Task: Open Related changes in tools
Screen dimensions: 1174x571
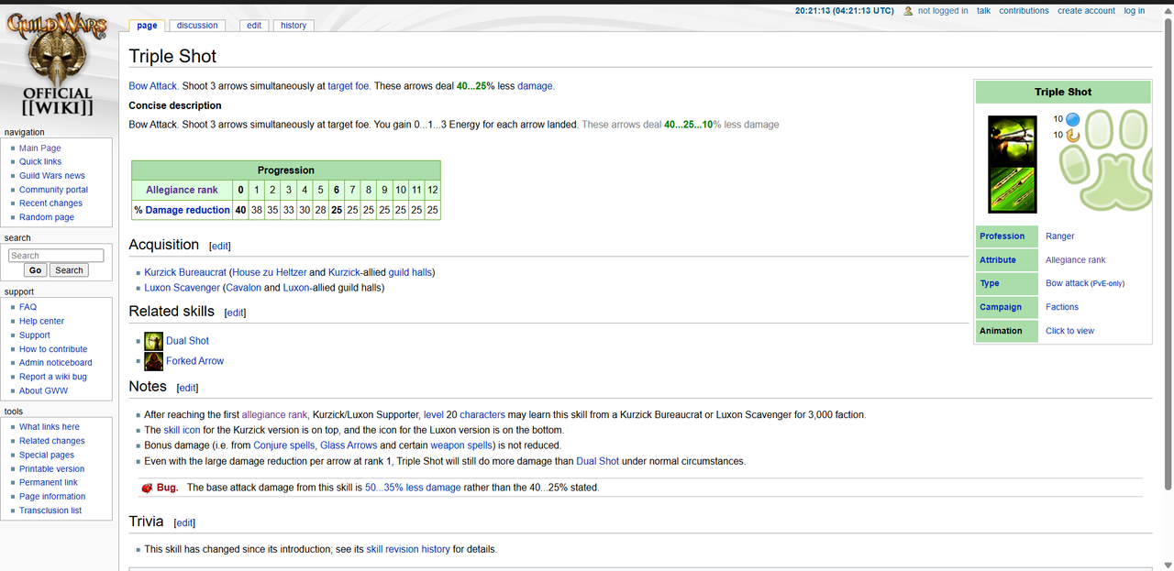Action: [x=52, y=441]
